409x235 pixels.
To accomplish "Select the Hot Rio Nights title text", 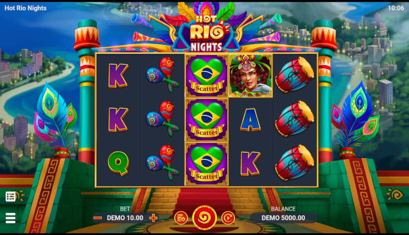I will click(26, 8).
